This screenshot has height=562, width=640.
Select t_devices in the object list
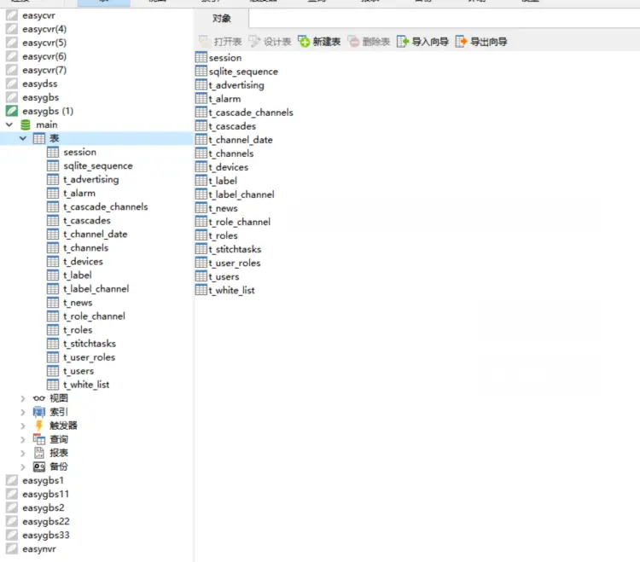(x=229, y=167)
